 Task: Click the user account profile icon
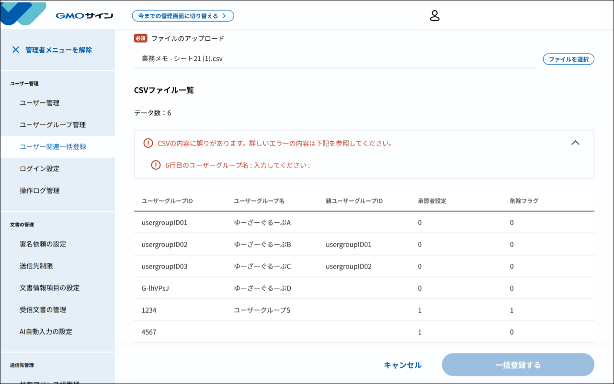click(x=434, y=16)
